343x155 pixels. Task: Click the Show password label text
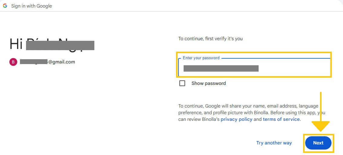(x=208, y=83)
